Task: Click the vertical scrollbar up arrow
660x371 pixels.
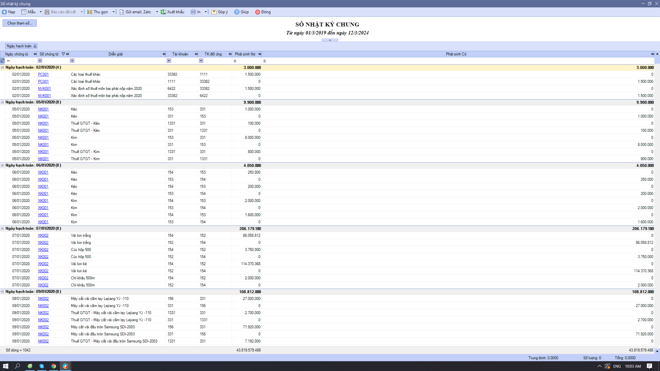Action: [x=657, y=54]
